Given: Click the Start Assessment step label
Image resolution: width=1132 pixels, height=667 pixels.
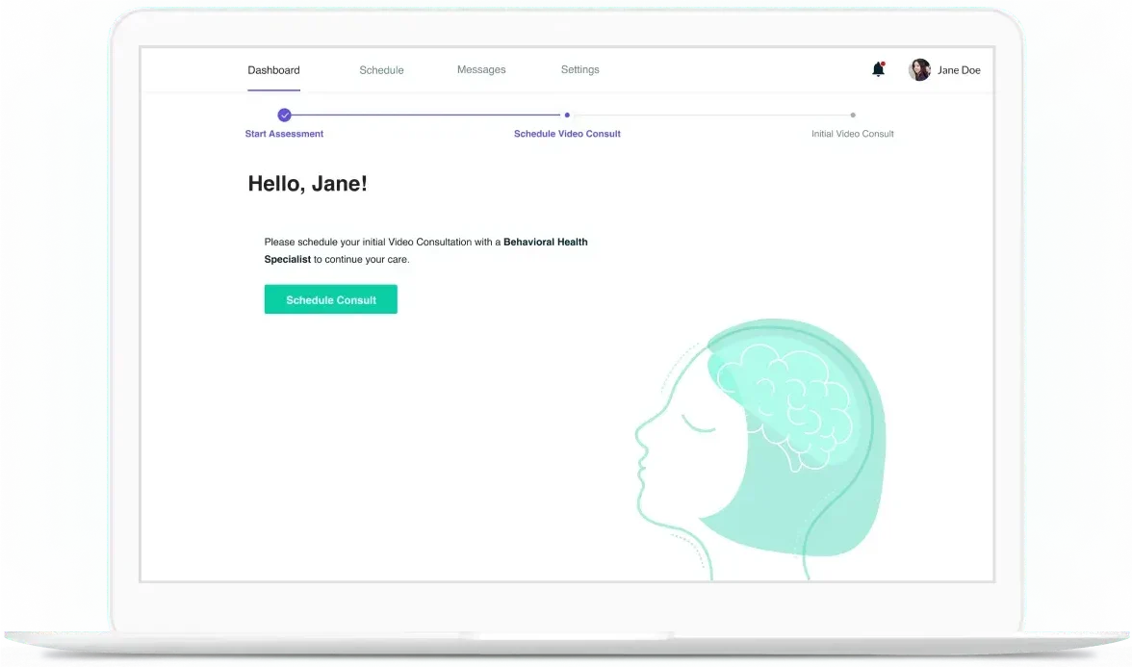Looking at the screenshot, I should tap(284, 134).
